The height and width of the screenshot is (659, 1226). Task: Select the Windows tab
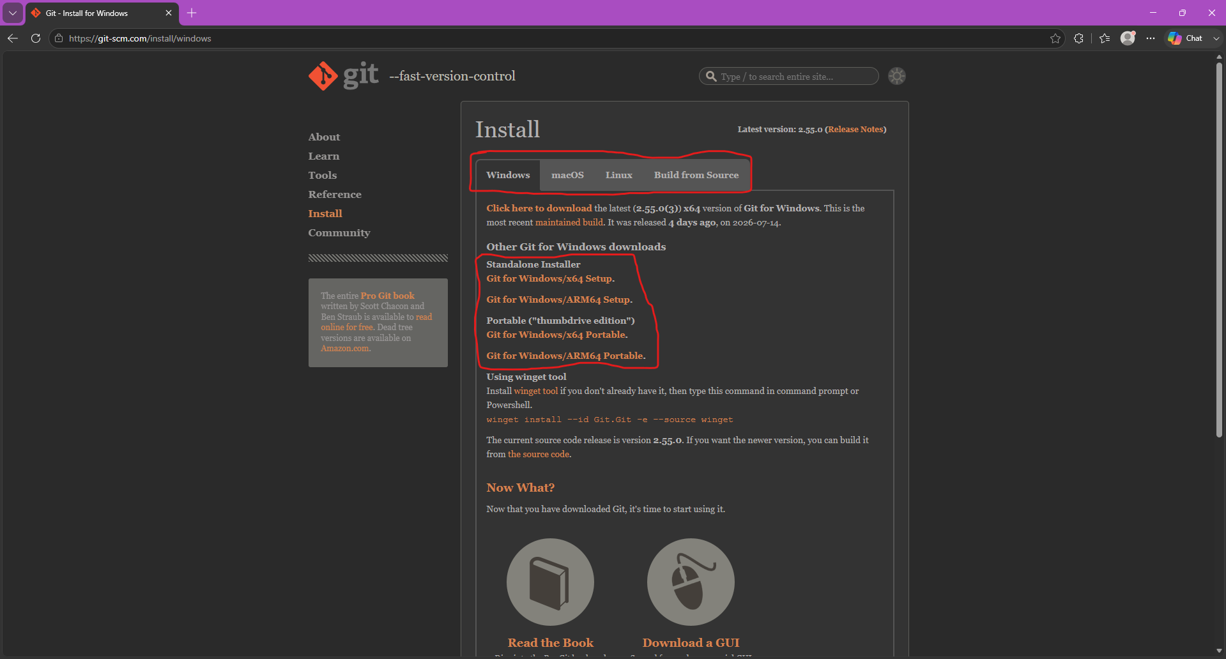(x=508, y=175)
